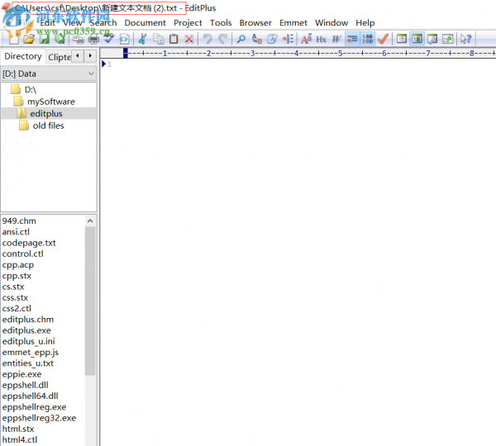Switch to the Cliptext tab

pyautogui.click(x=60, y=57)
